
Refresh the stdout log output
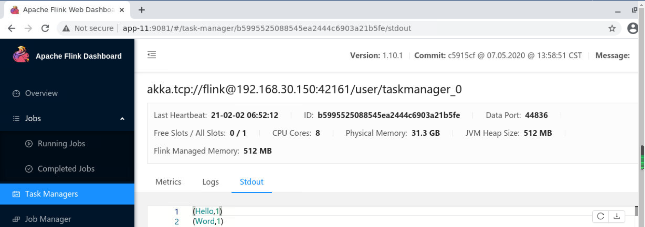tap(601, 216)
